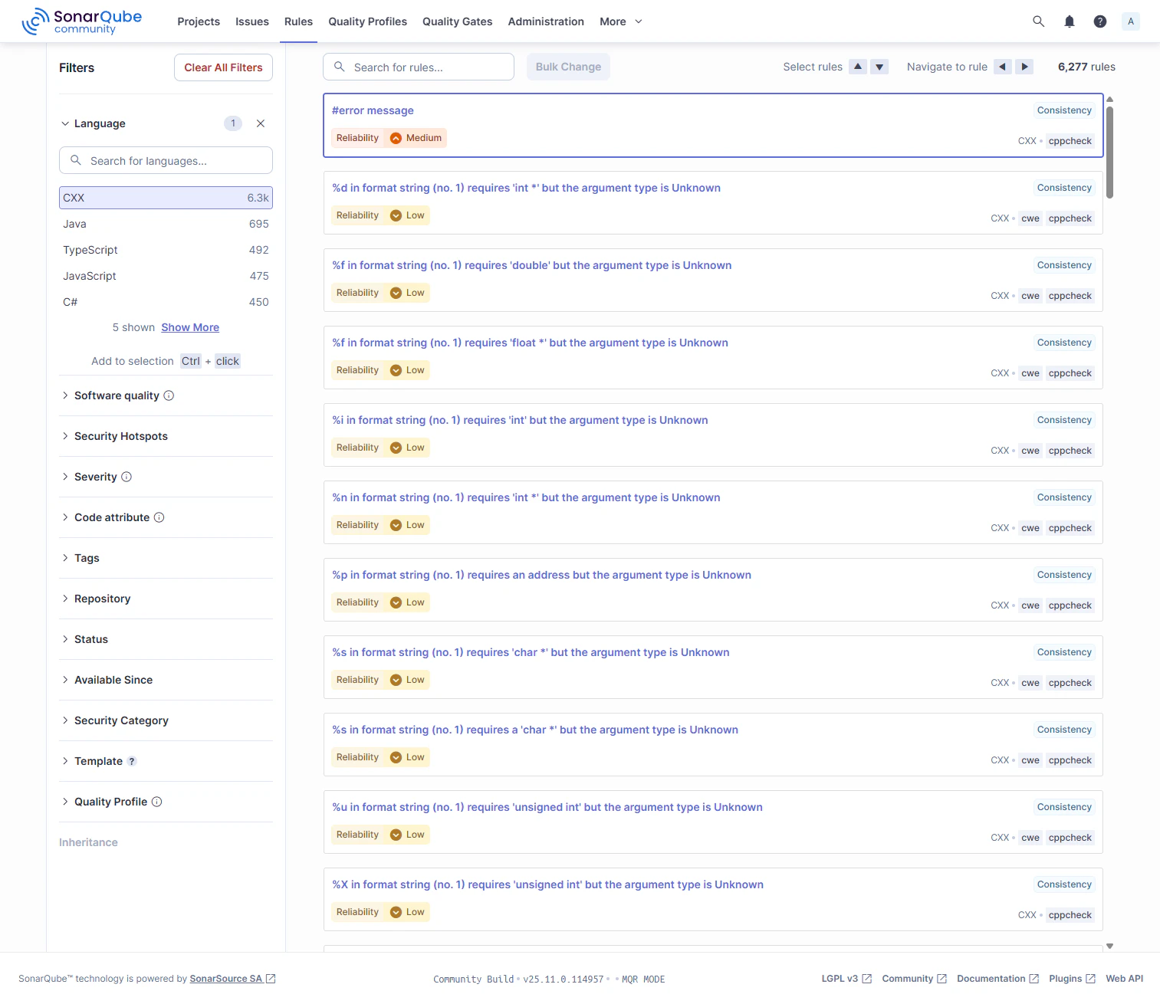The height and width of the screenshot is (1004, 1160).
Task: Select previous rule with up arrow
Action: (x=858, y=67)
